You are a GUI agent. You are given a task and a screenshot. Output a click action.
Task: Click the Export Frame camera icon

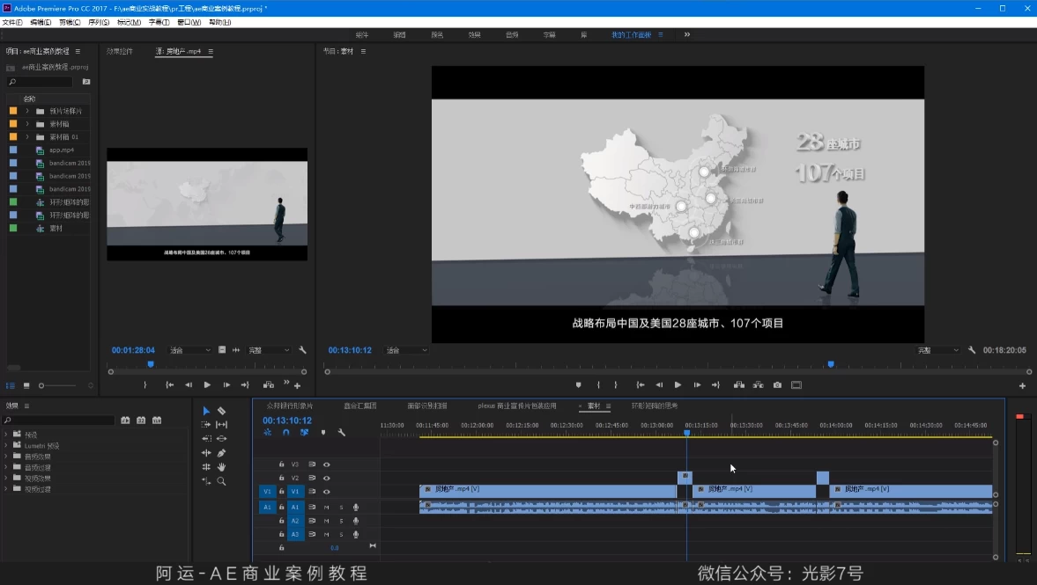(777, 384)
